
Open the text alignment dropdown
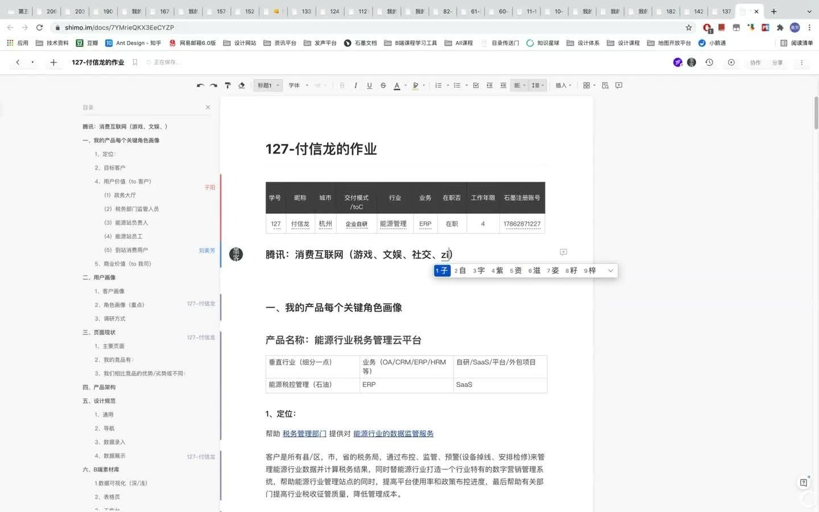click(x=520, y=85)
